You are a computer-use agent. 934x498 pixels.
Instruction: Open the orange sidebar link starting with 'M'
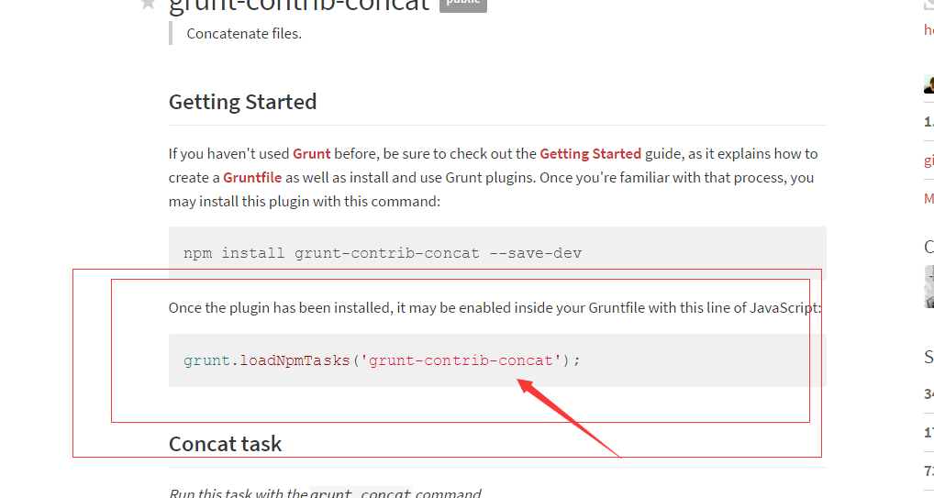(x=928, y=198)
